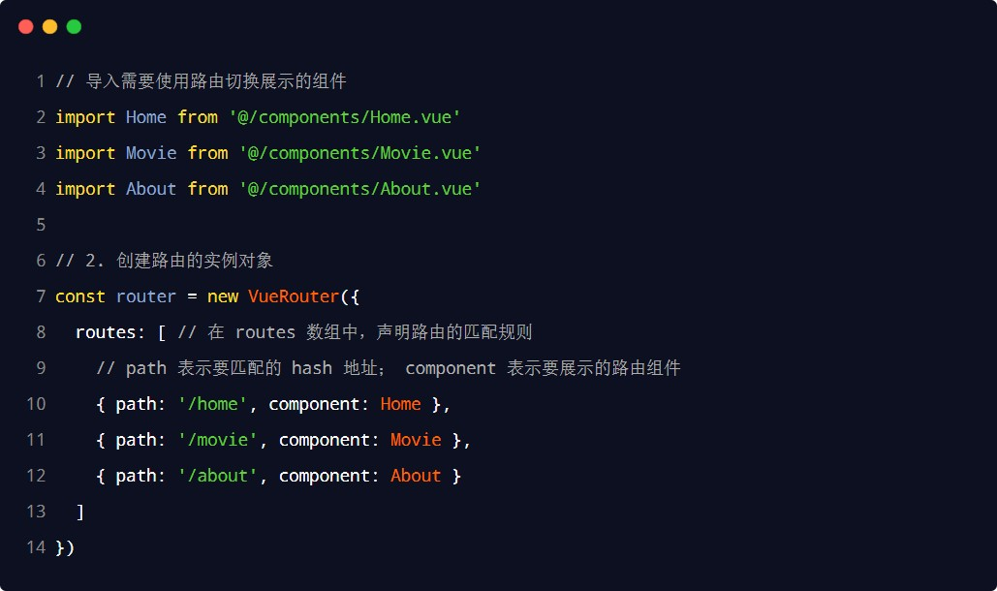Viewport: 997px width, 591px height.
Task: Click the '@/components/About.vue' import string
Action: (359, 189)
